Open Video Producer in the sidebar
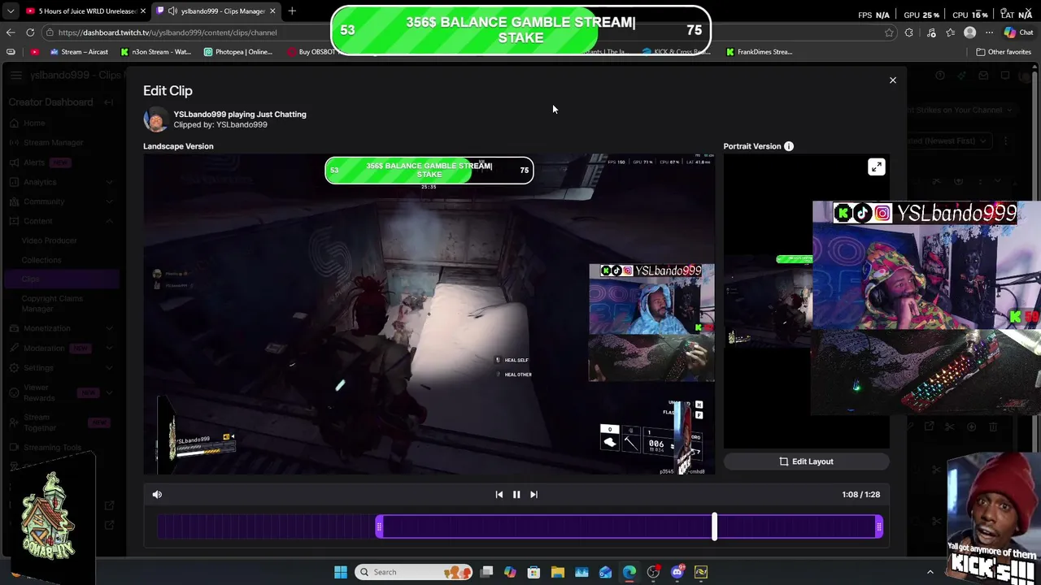 pos(49,240)
